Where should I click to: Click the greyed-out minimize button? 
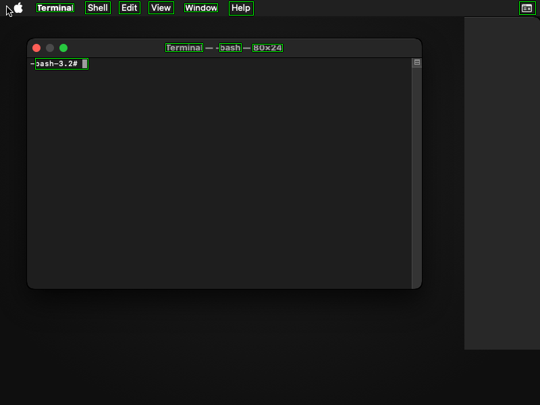click(50, 48)
